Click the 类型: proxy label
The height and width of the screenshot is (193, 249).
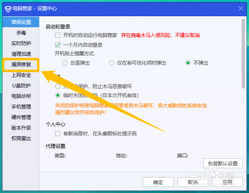(x=60, y=156)
